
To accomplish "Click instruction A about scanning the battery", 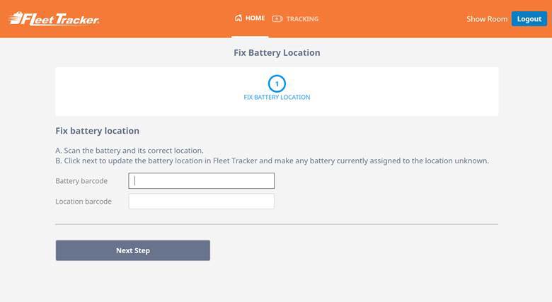I will tap(130, 150).
